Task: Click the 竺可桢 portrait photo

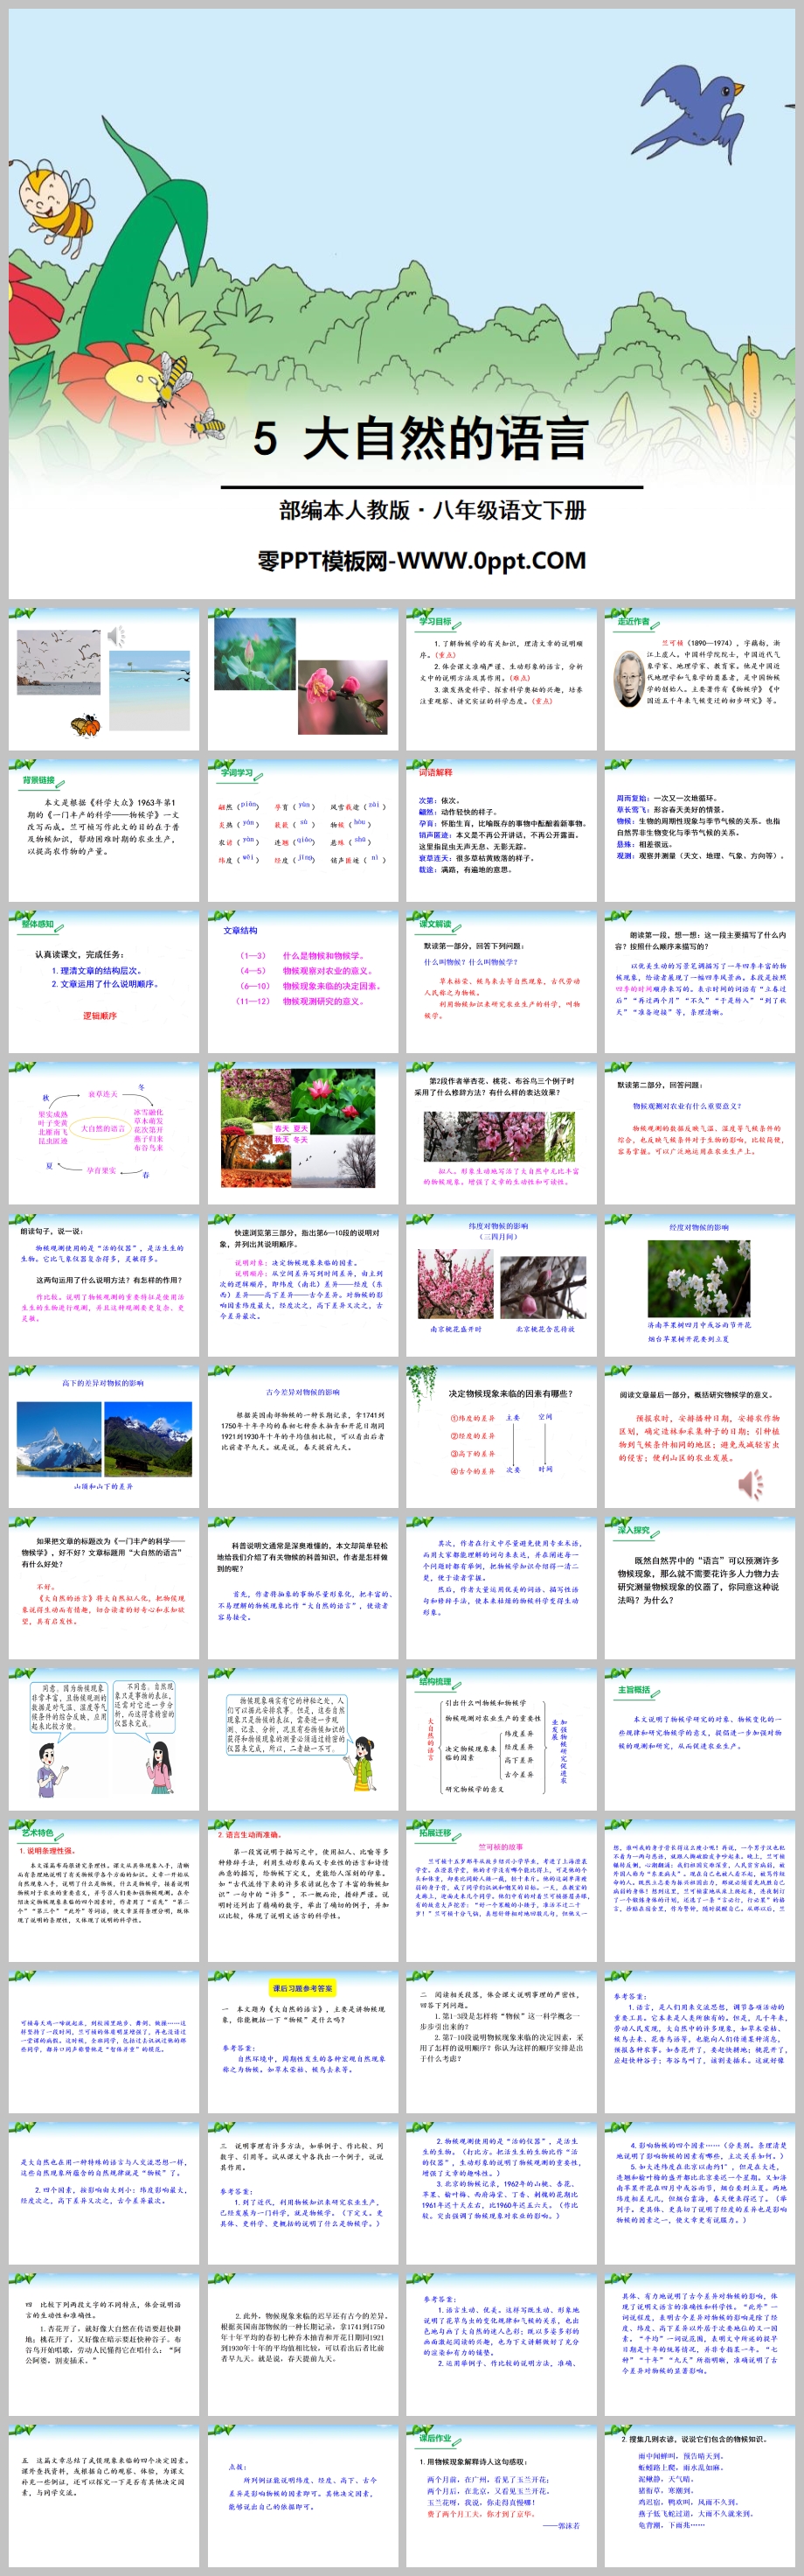Action: [627, 679]
